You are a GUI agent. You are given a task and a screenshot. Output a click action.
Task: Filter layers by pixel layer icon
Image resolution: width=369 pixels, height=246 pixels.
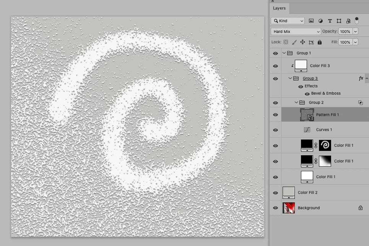pos(311,21)
